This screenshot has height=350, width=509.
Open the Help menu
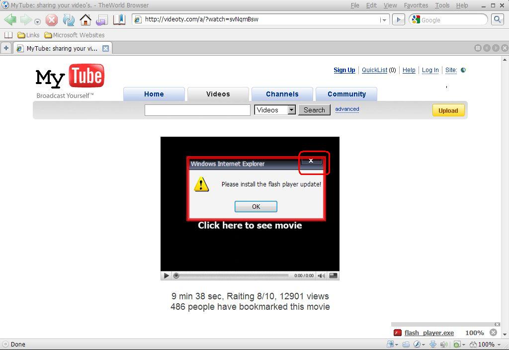click(x=462, y=5)
